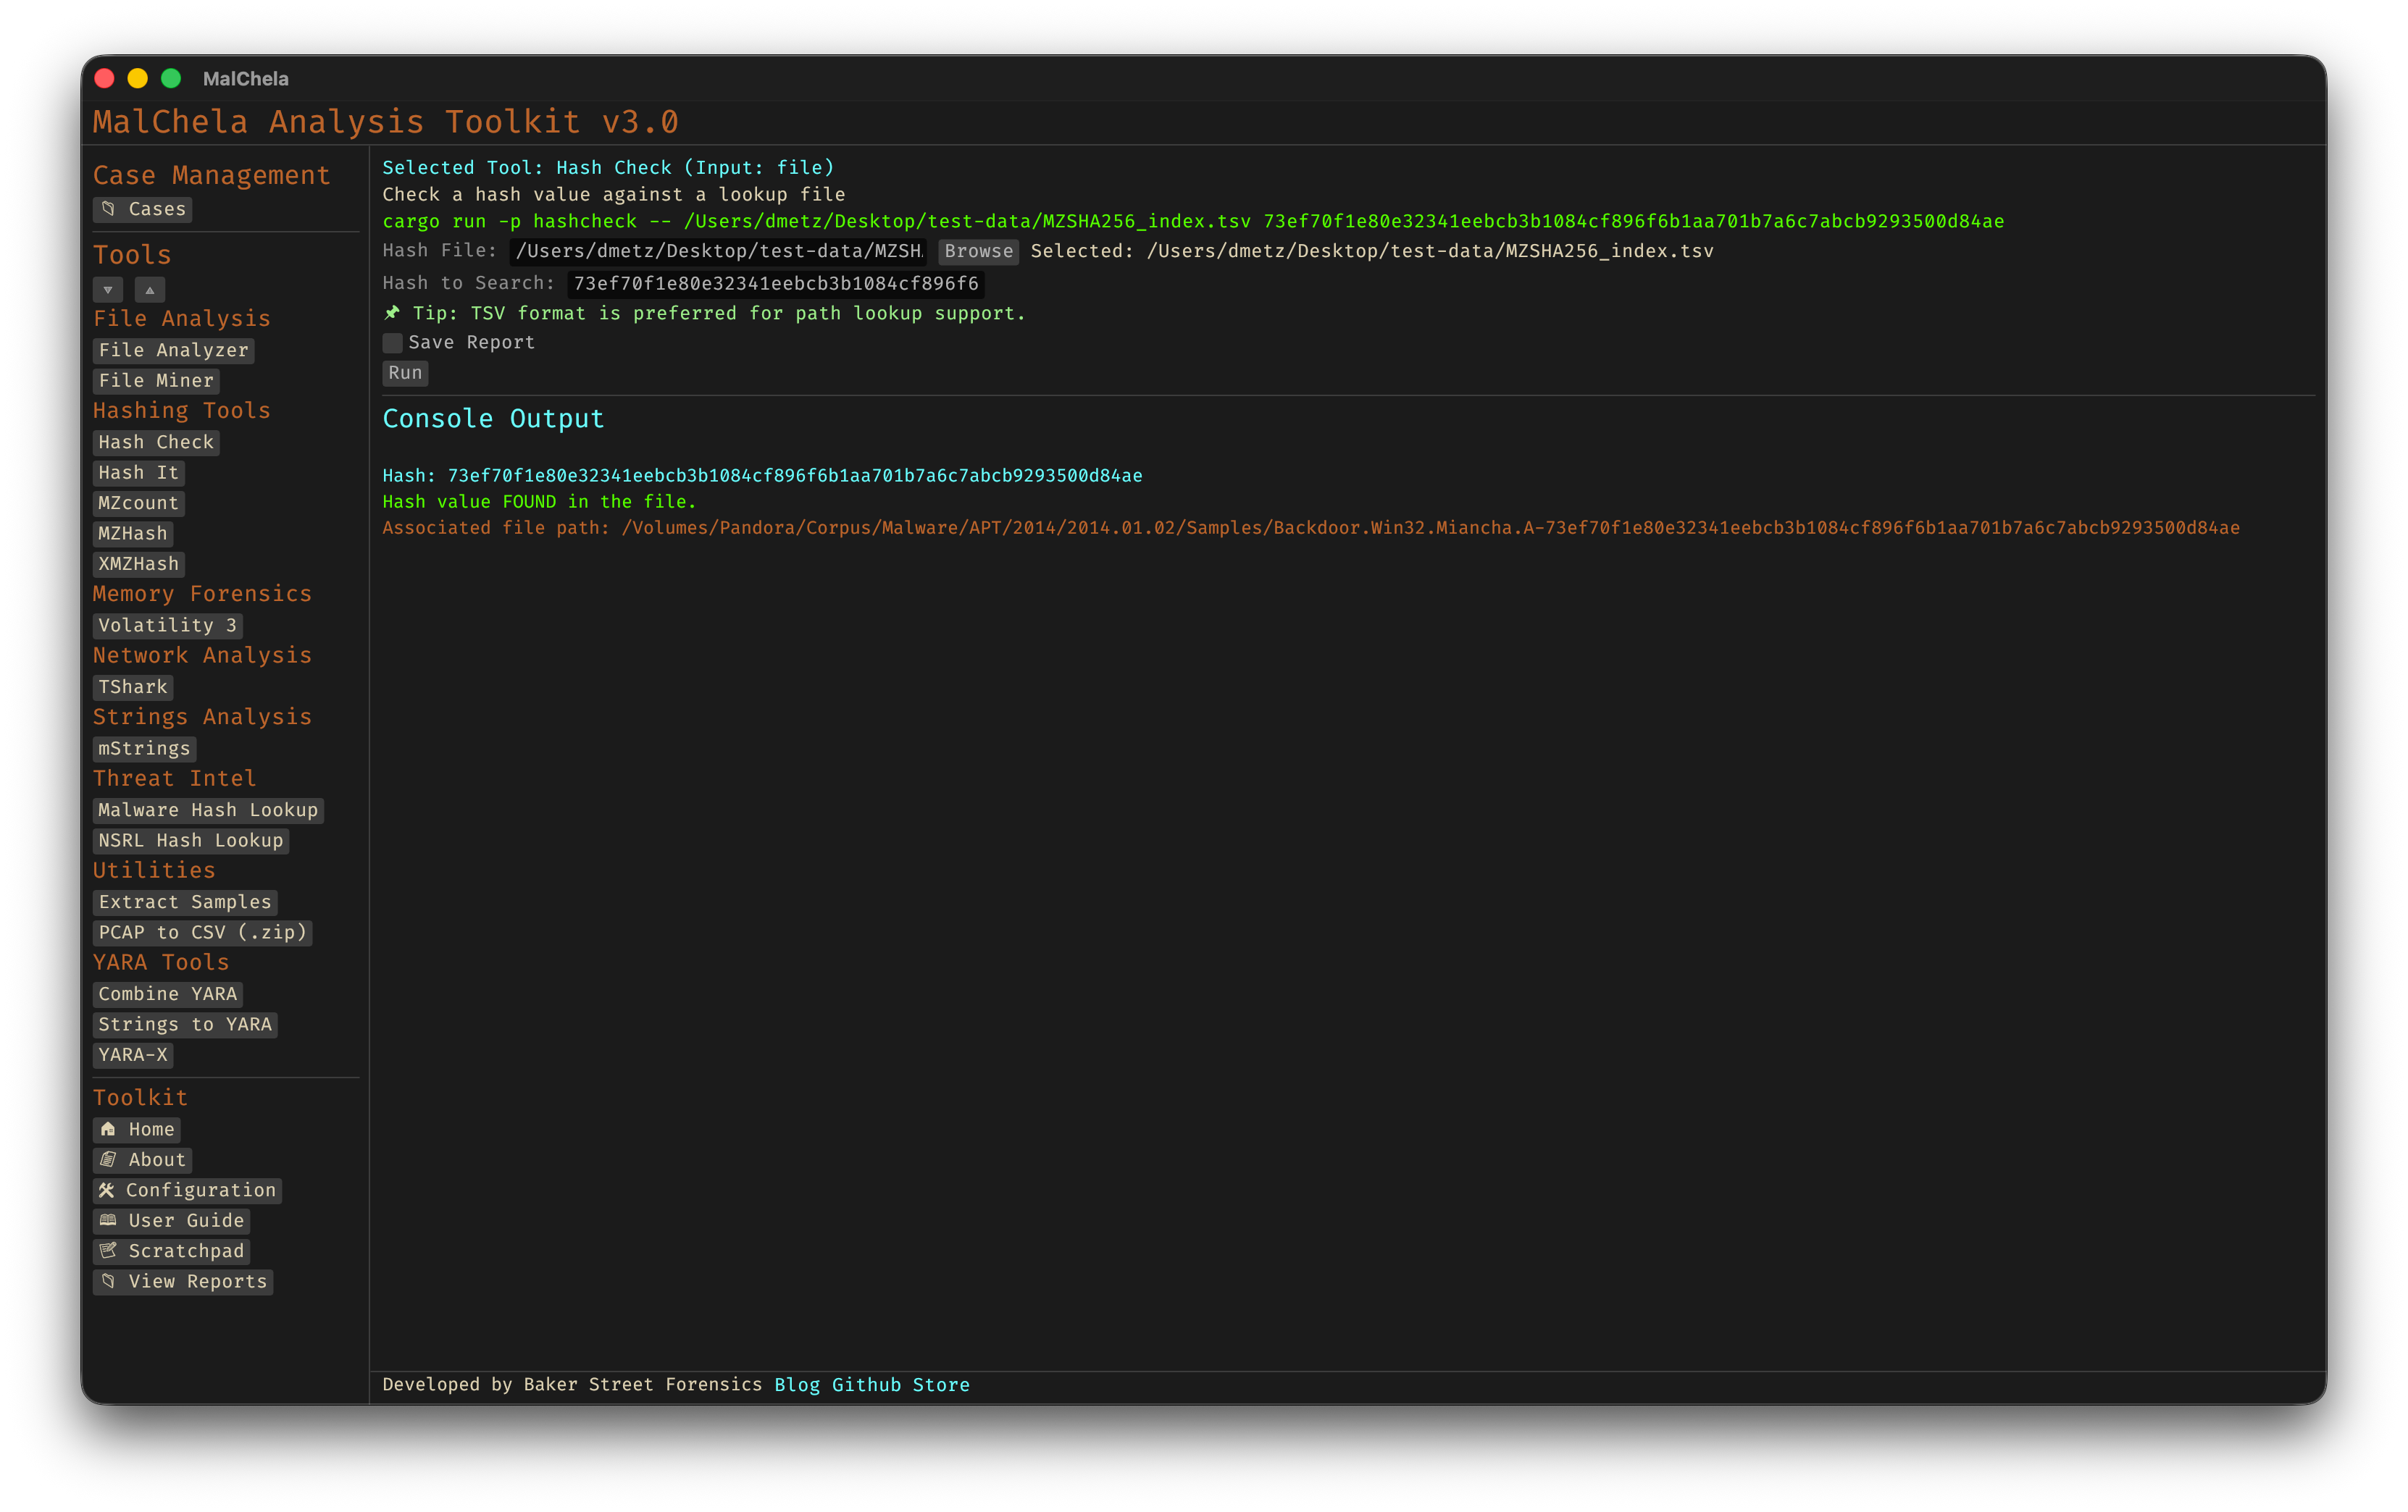Open the MZHash tool
Image resolution: width=2408 pixels, height=1512 pixels.
(x=133, y=534)
